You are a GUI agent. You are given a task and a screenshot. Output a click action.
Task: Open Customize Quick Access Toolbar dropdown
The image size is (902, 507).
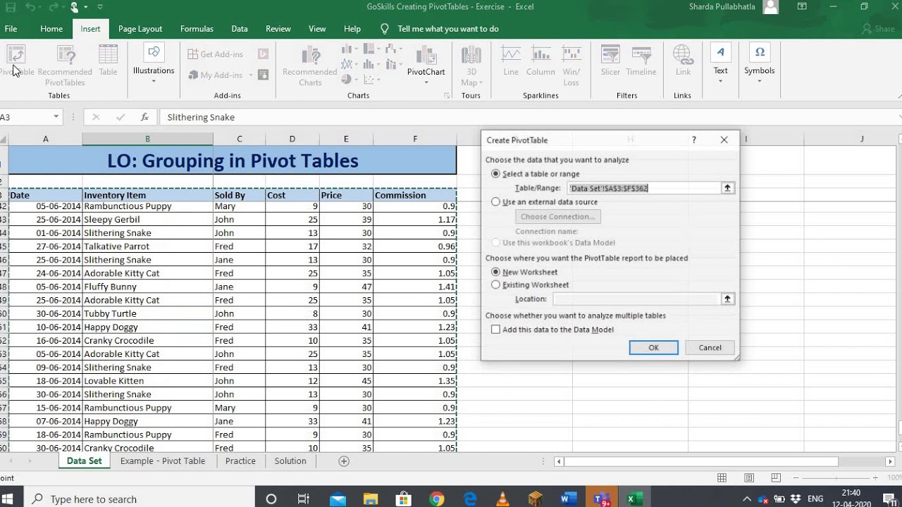pyautogui.click(x=100, y=7)
